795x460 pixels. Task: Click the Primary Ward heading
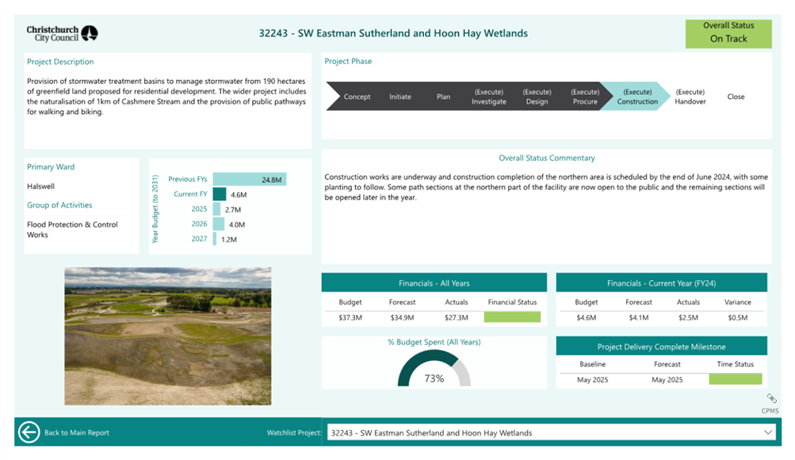point(51,167)
